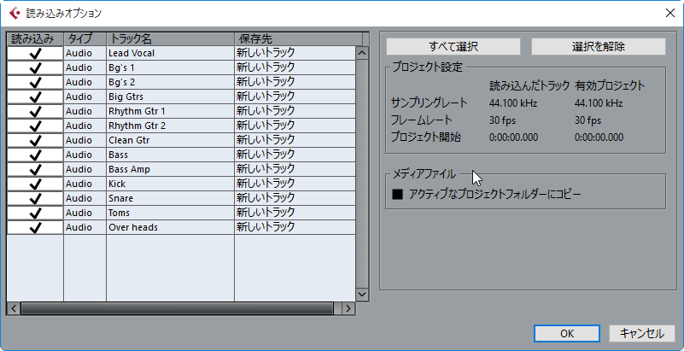The height and width of the screenshot is (351, 684).
Task: Open 保存先 for Rhythm Gtr 2
Action: (295, 126)
